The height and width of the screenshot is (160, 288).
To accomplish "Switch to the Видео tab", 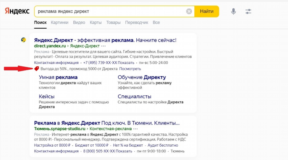I will [x=79, y=23].
